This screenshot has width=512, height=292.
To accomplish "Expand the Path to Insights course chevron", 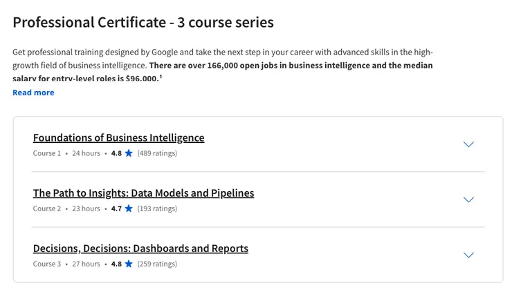I will [468, 199].
